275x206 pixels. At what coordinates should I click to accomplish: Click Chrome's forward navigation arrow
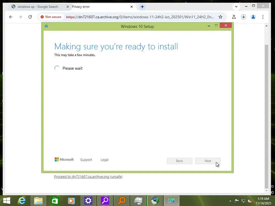tap(20, 17)
